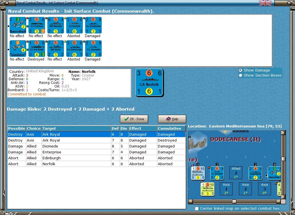Click the Cumulative column header
Image resolution: width=295 pixels, height=215 pixels.
(171, 128)
